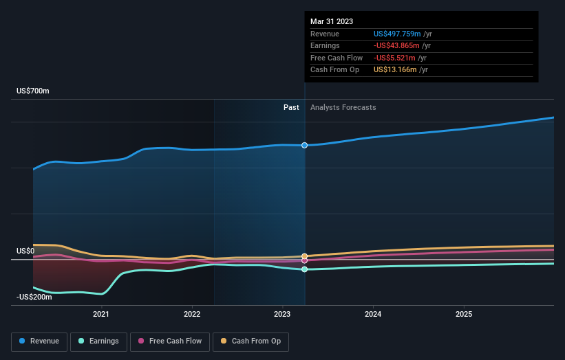The width and height of the screenshot is (565, 360).
Task: Click the 2023 x-axis label
Action: (282, 315)
